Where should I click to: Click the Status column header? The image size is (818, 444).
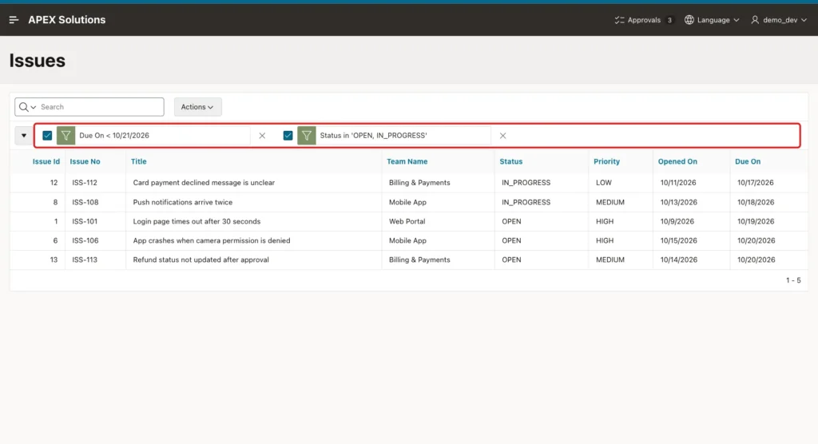(x=510, y=162)
